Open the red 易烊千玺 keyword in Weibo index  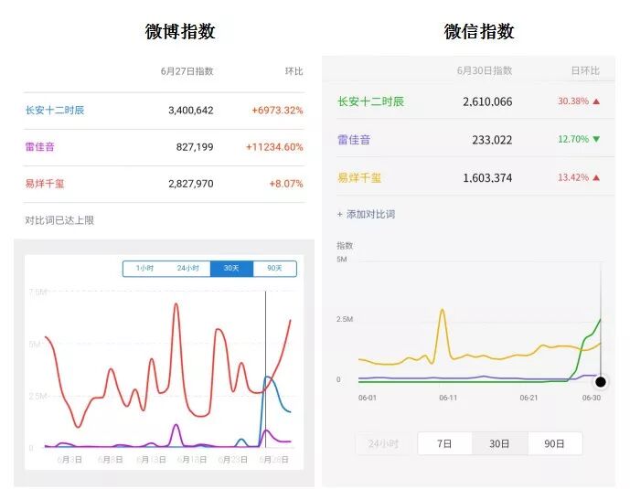tap(45, 184)
